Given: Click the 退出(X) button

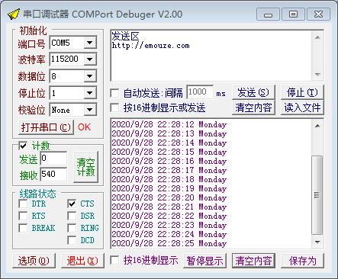Looking at the screenshot, I should 82,261.
